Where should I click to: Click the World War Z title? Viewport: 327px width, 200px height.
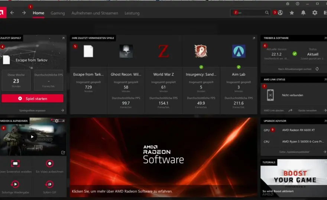[x=163, y=74]
